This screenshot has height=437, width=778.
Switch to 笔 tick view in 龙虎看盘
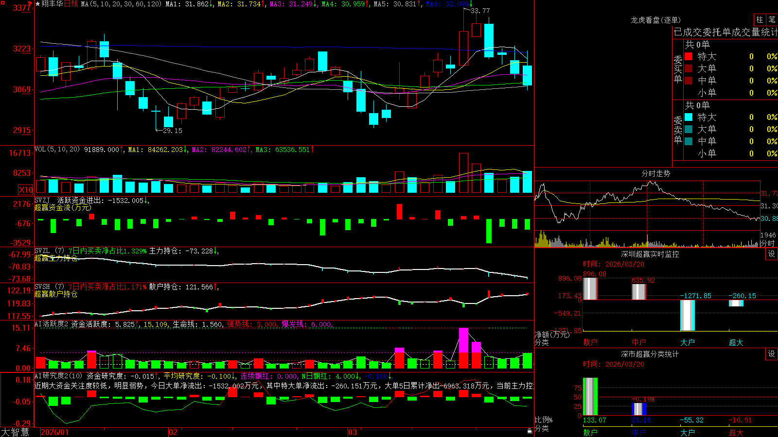click(772, 20)
